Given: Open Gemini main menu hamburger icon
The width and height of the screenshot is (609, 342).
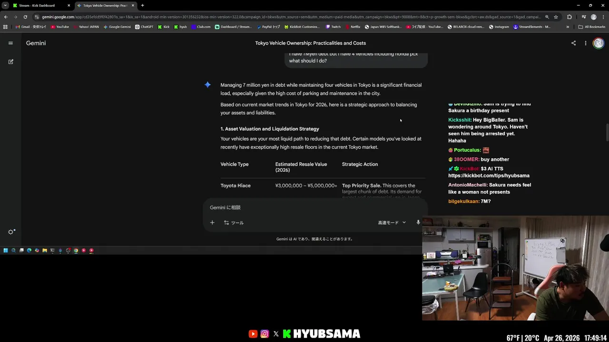Looking at the screenshot, I should coord(10,43).
